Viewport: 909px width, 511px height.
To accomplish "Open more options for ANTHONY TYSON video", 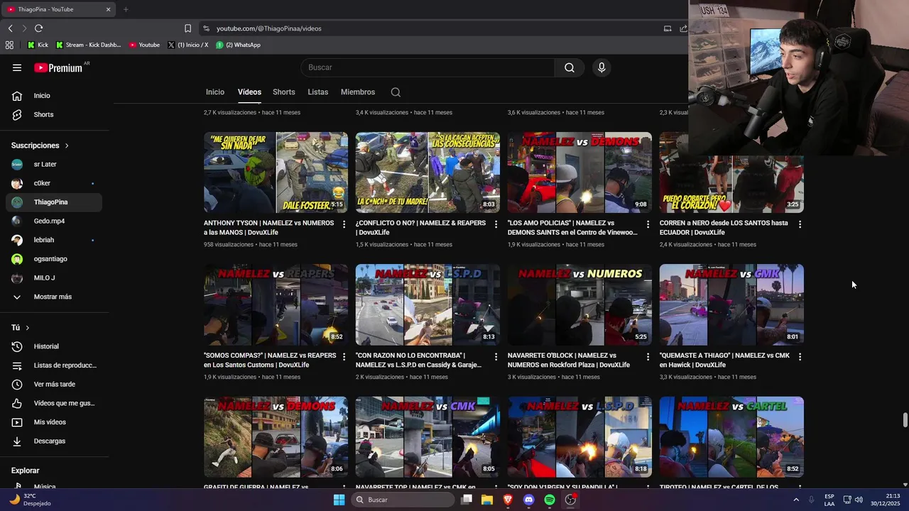I will (344, 224).
